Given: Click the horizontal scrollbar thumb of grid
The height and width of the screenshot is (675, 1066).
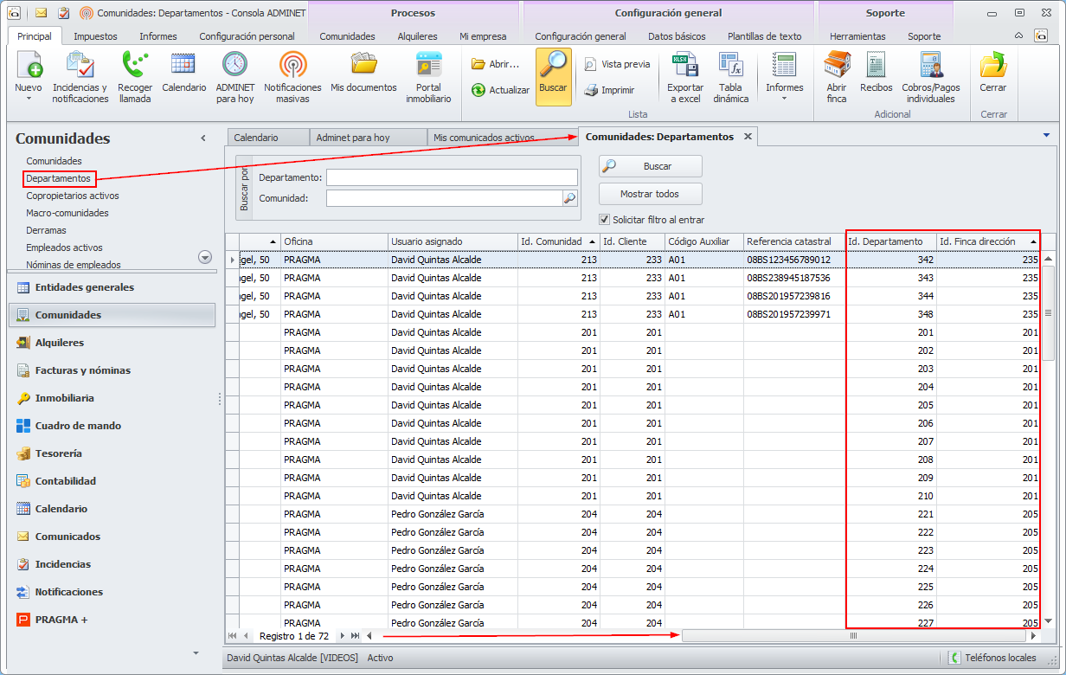Looking at the screenshot, I should 852,636.
